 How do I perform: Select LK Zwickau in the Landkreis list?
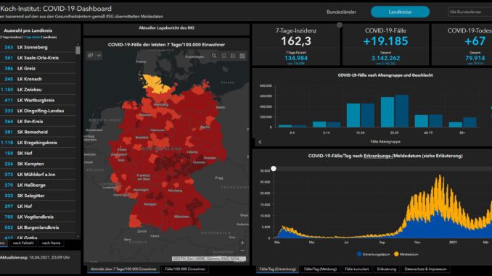[38, 90]
